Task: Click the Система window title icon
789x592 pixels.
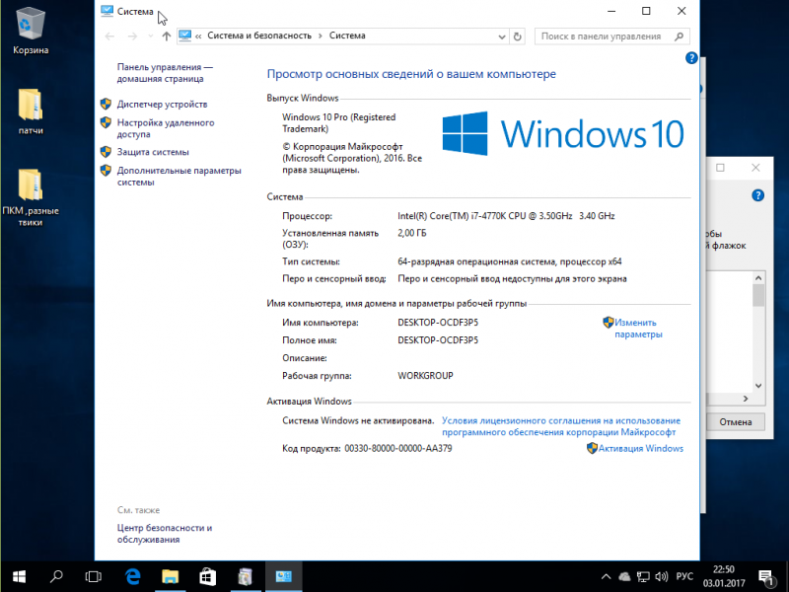Action: pos(107,11)
